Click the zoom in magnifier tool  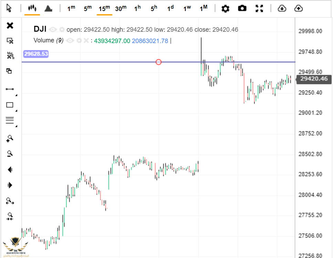point(10,138)
